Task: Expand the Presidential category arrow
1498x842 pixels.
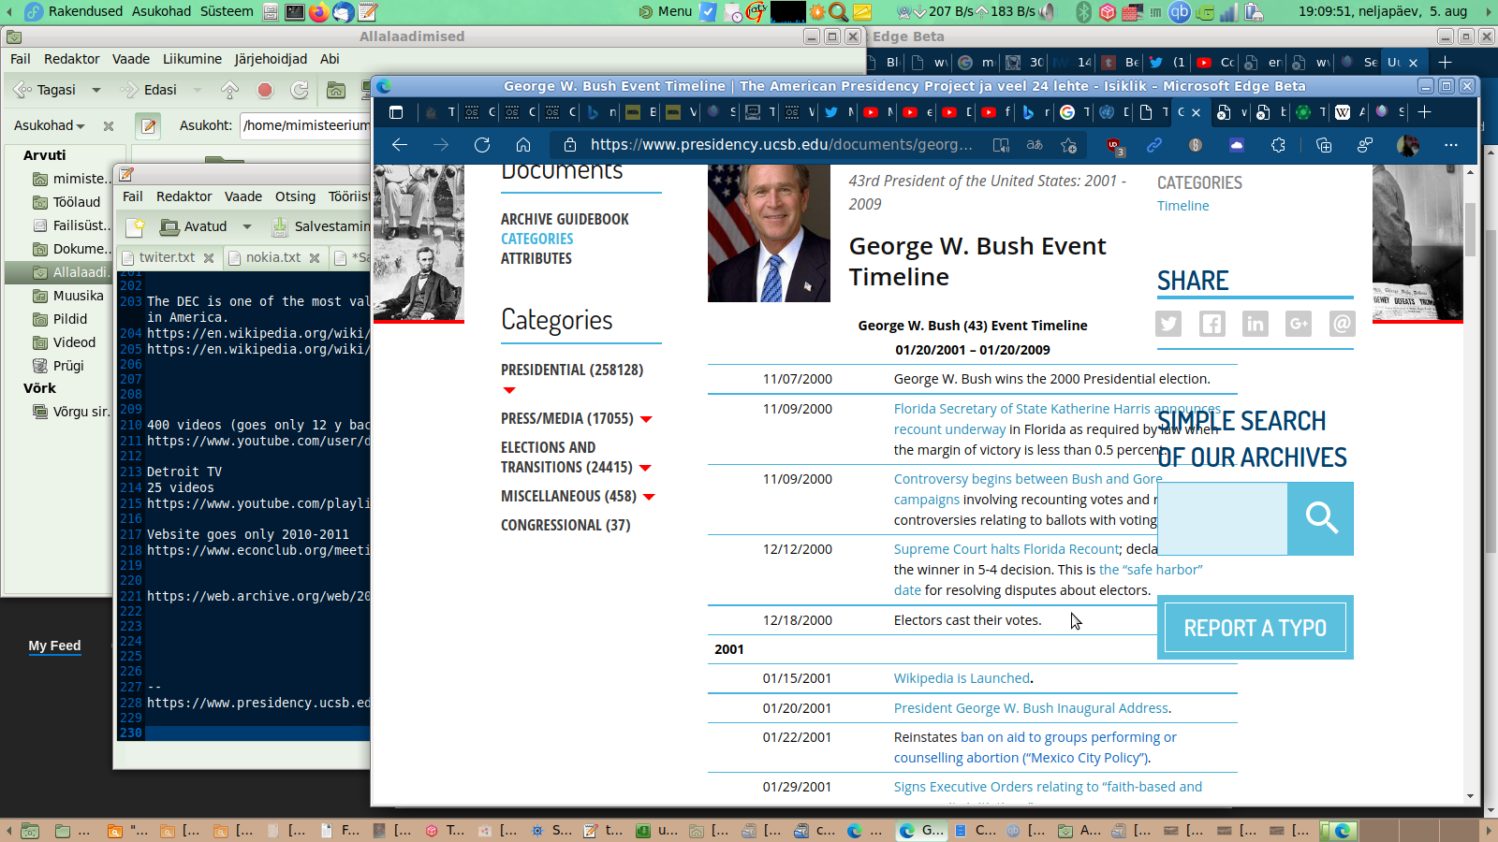Action: pyautogui.click(x=509, y=390)
